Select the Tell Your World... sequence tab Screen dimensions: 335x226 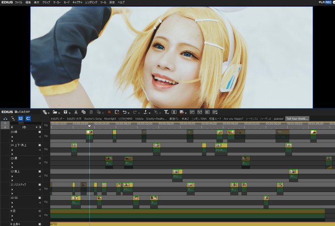297,119
